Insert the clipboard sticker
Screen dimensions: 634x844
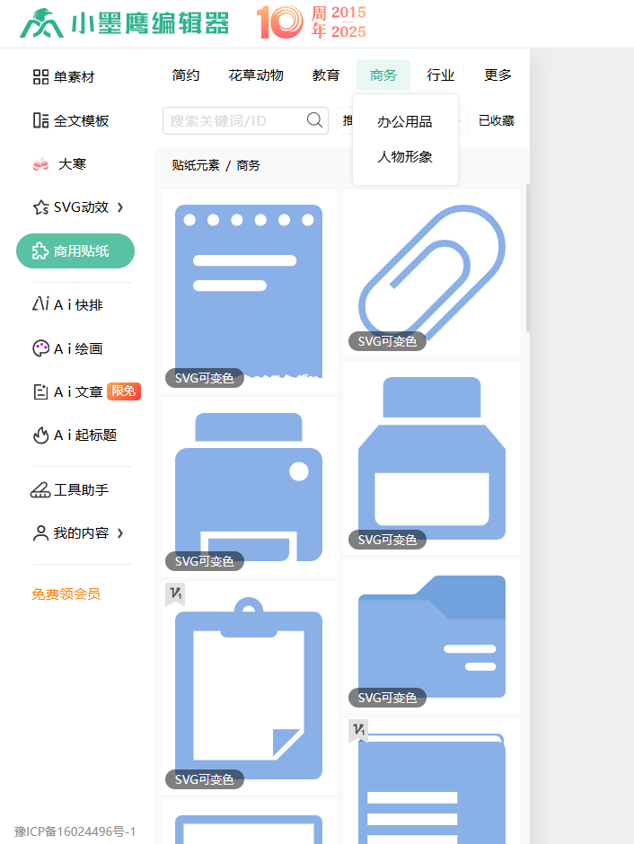[249, 688]
